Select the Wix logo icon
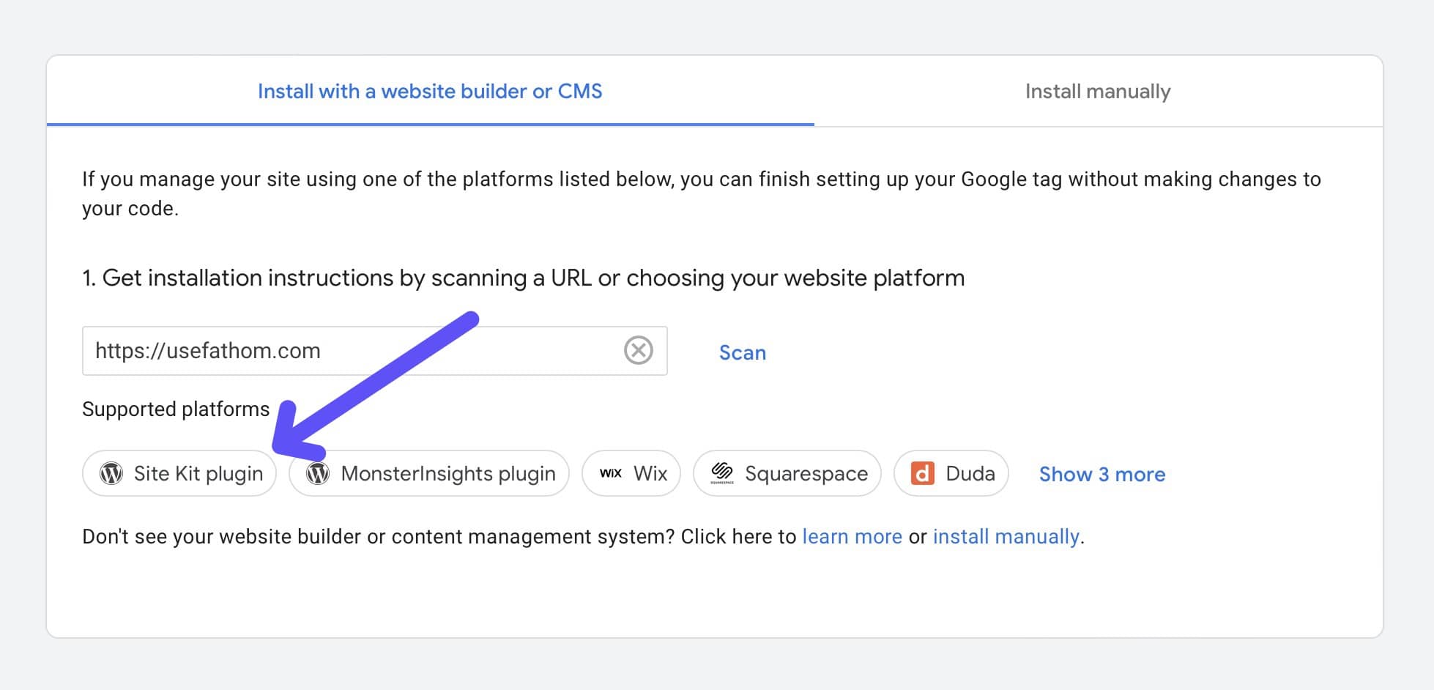This screenshot has height=690, width=1434. pos(612,473)
